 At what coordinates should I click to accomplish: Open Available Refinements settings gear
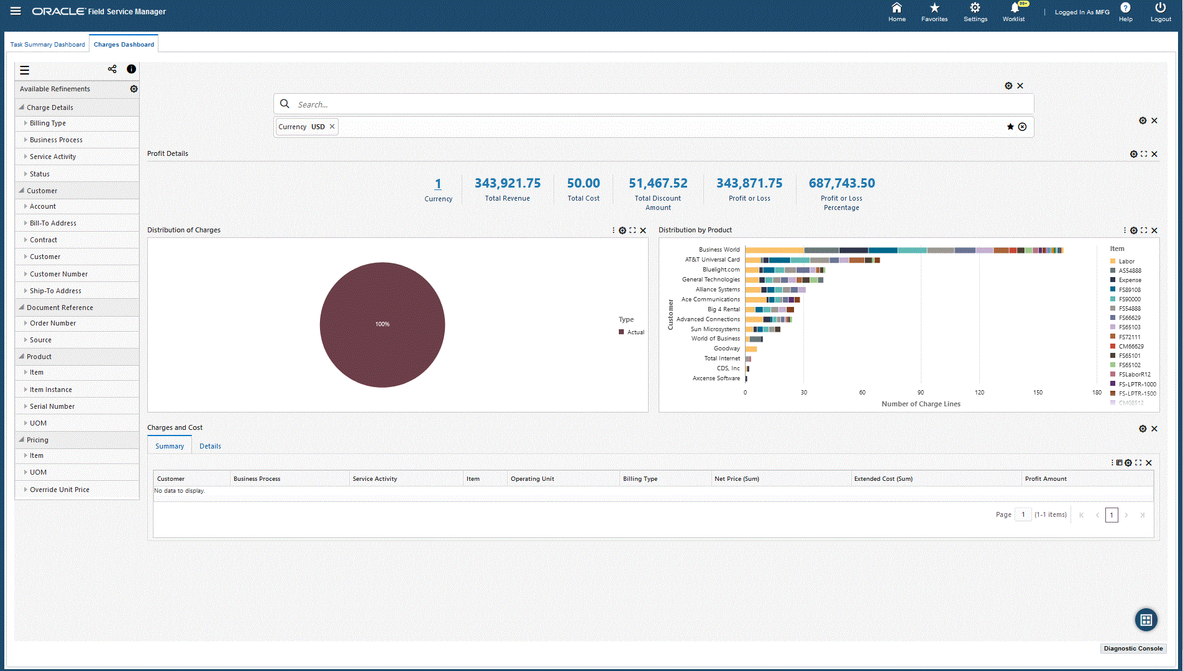134,89
